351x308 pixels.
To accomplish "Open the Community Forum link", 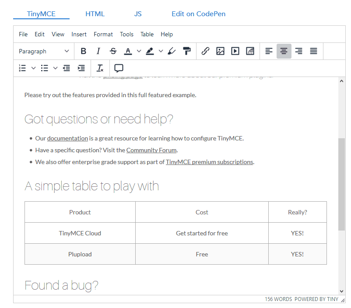I will click(151, 150).
